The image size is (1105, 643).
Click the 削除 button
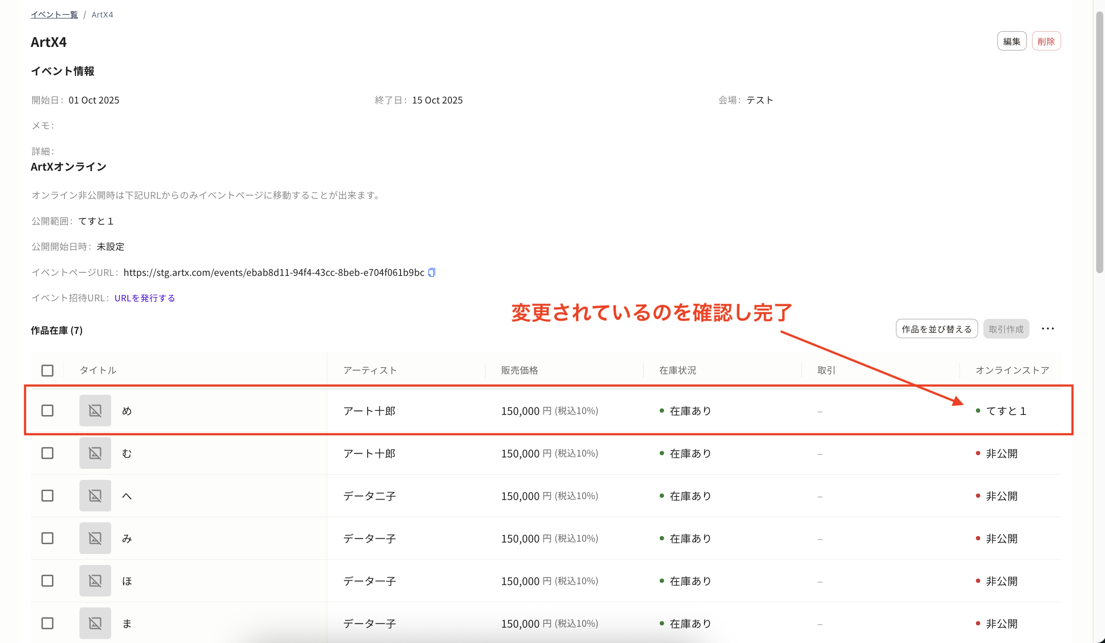1046,40
